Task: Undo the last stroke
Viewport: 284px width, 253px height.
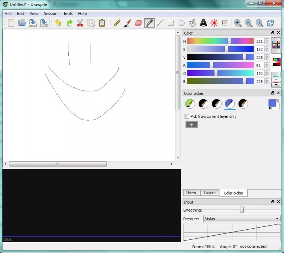Action: point(58,23)
